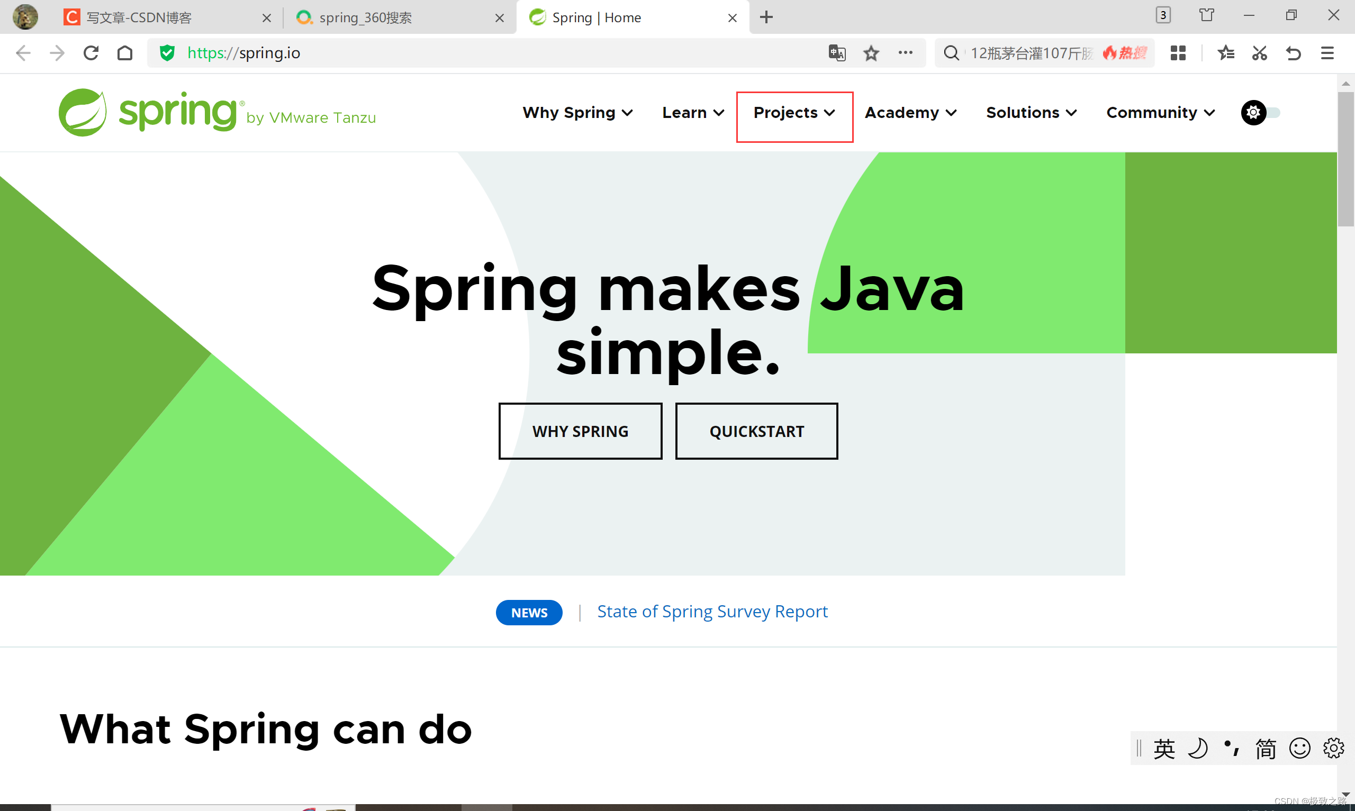Reload the spring.io page
This screenshot has width=1355, height=811.
91,53
